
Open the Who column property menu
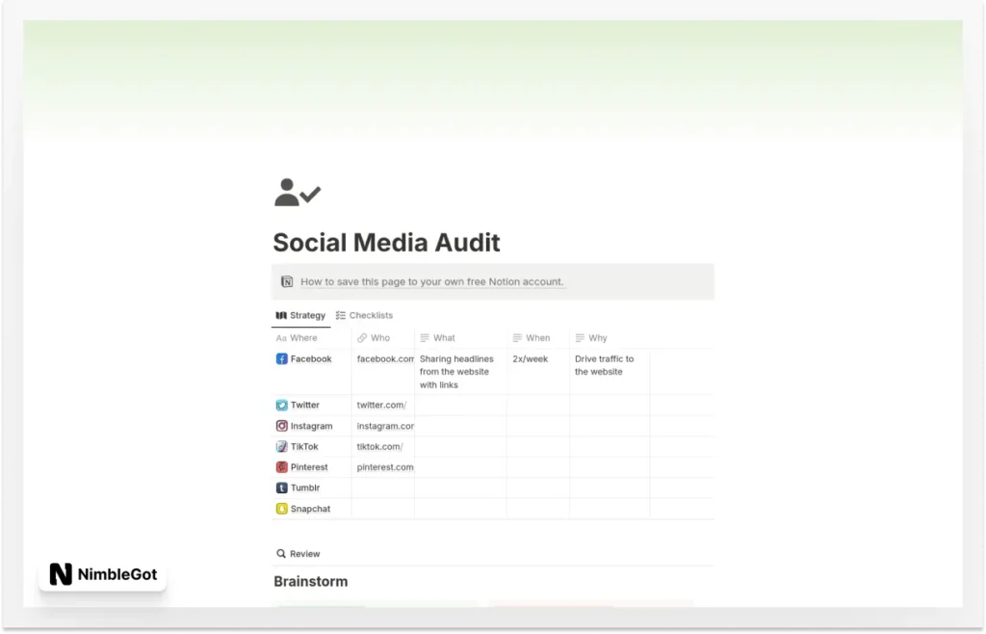(377, 338)
